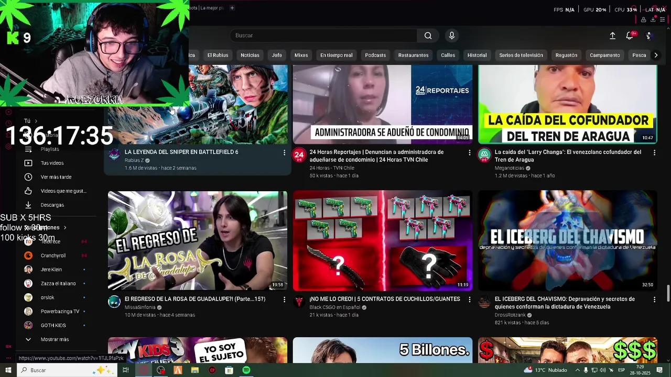Open File Explorer from the taskbar

click(x=195, y=370)
